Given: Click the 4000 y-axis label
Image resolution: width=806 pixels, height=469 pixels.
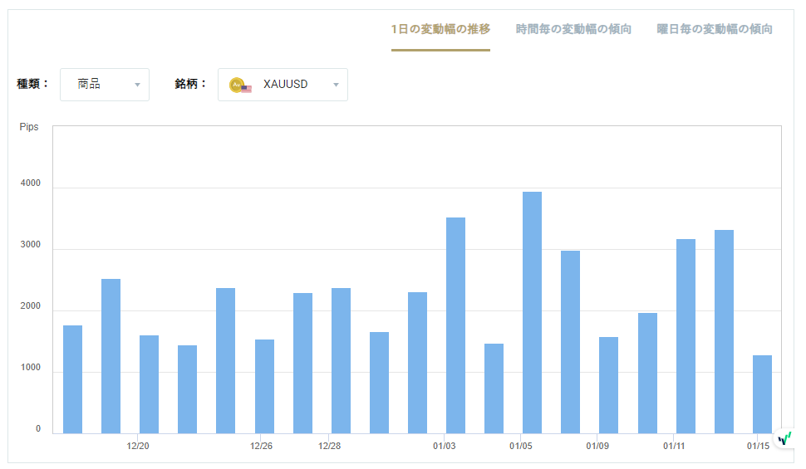Looking at the screenshot, I should [x=30, y=183].
